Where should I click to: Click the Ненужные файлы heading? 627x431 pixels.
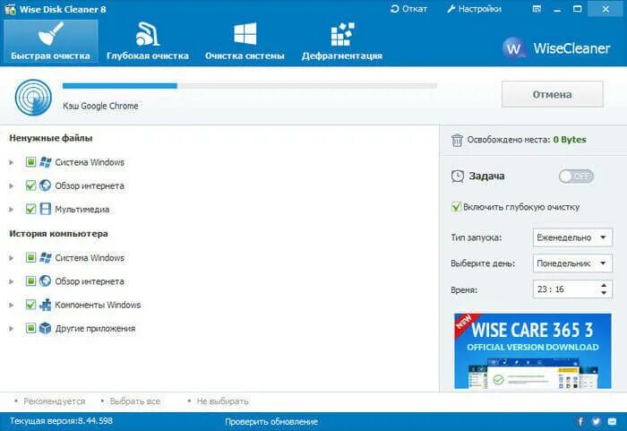coord(51,138)
